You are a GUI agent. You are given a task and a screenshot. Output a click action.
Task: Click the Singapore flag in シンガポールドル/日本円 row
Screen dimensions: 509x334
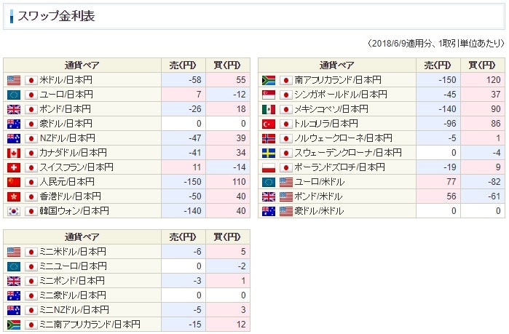[x=269, y=95]
